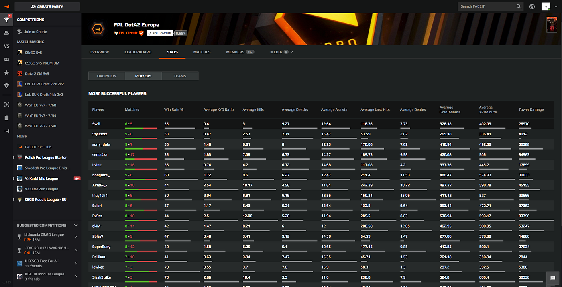
Task: Expand the Media tab dropdown arrow
Action: pos(292,52)
